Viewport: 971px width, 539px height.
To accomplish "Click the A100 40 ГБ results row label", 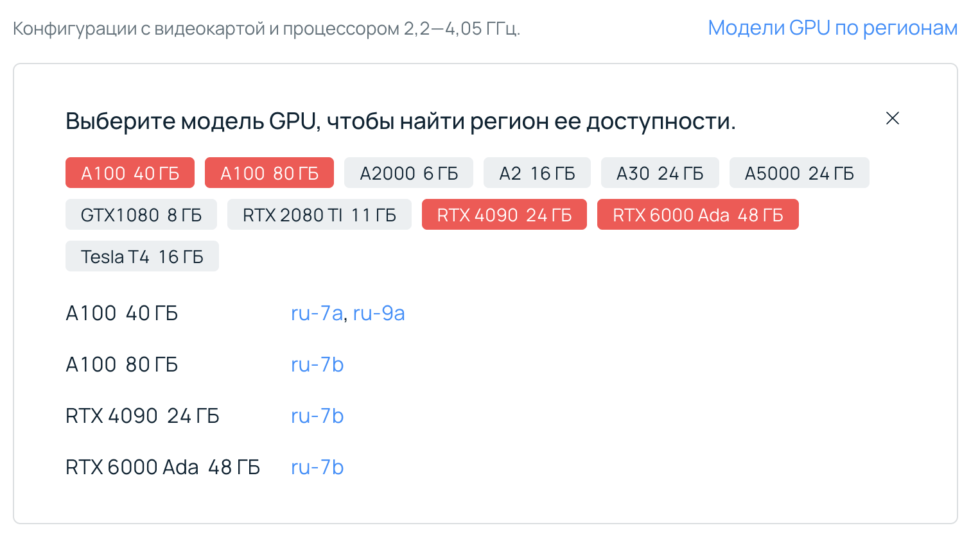I will click(122, 313).
